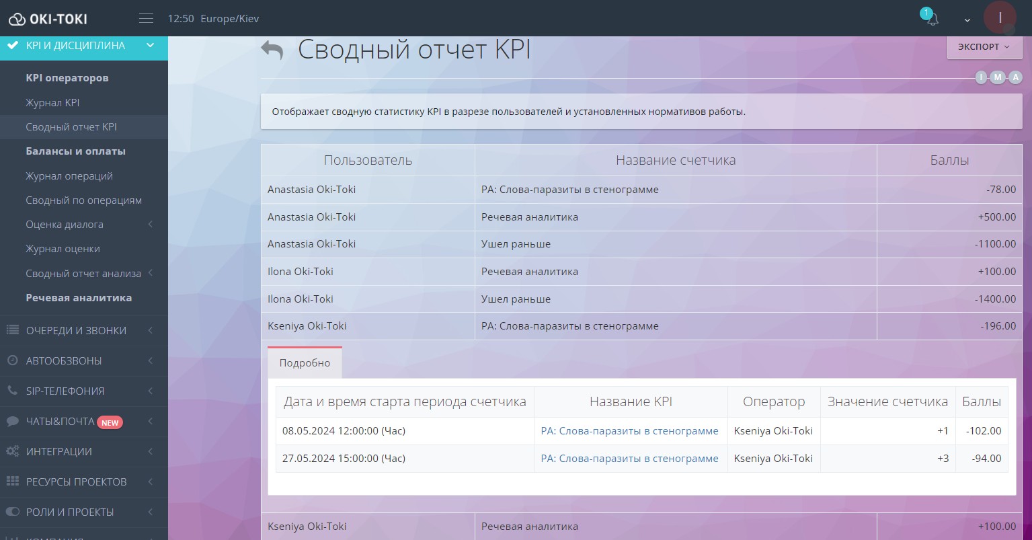Select Ilona Ушел раньше -1400.00 row
The height and width of the screenshot is (540, 1032).
(x=641, y=299)
